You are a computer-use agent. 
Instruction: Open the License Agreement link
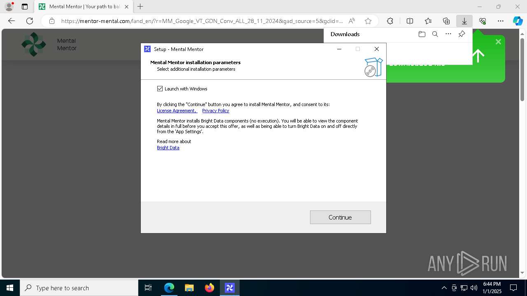pyautogui.click(x=177, y=111)
